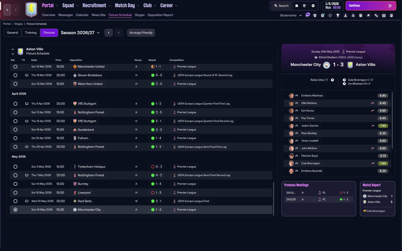Select the Manchester City fixture radio button

click(x=15, y=210)
